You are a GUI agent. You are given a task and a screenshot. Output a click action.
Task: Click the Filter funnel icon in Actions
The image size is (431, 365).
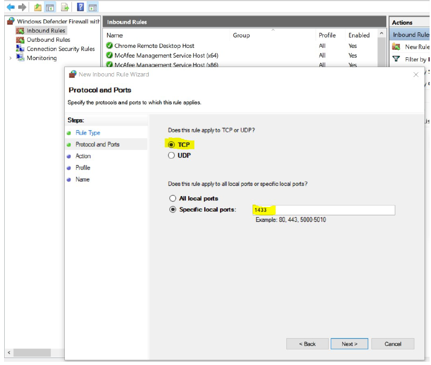click(x=396, y=59)
